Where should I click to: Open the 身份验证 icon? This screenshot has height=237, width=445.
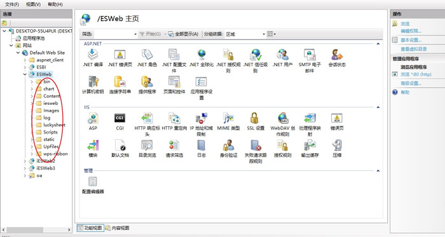click(x=228, y=145)
